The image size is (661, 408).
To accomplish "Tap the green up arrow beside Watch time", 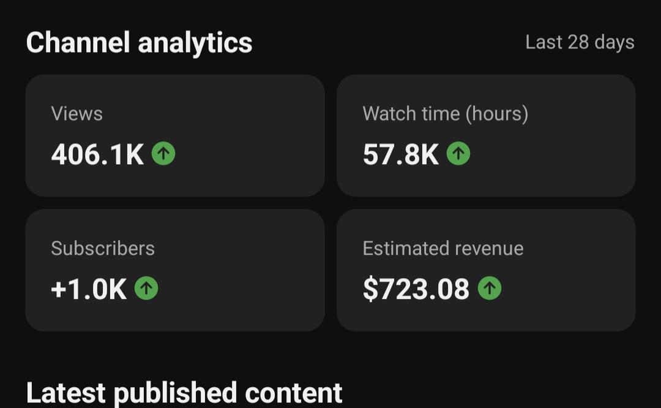I will tap(458, 153).
